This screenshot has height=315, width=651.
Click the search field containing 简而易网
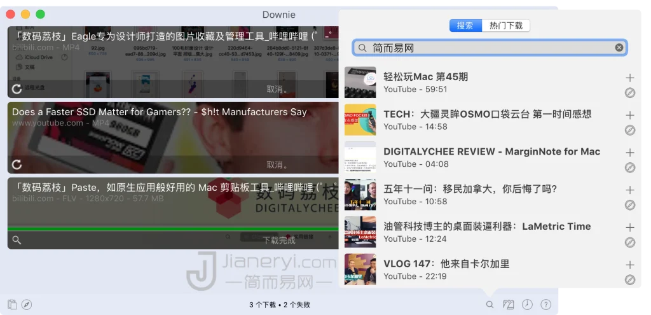click(x=490, y=48)
